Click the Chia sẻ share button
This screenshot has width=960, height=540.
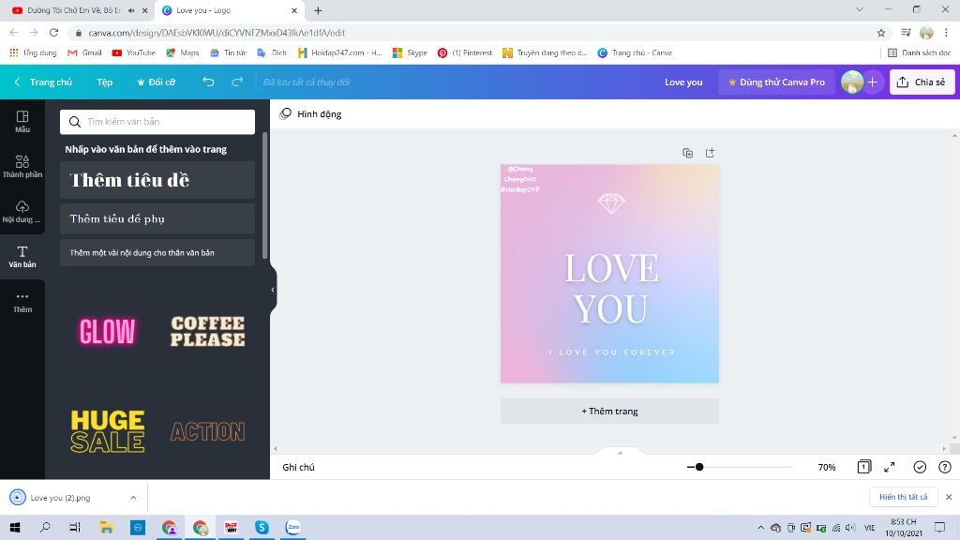[922, 82]
